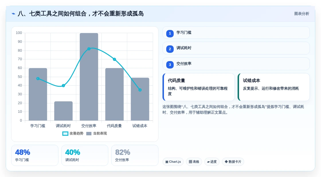Click the 48% 学习门槛 stat card
Viewport: 321px width, 177px height.
tap(35, 155)
